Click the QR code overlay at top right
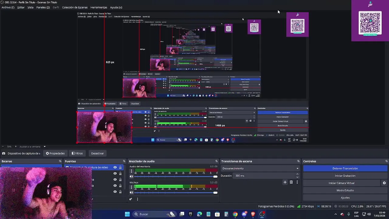 click(x=370, y=23)
